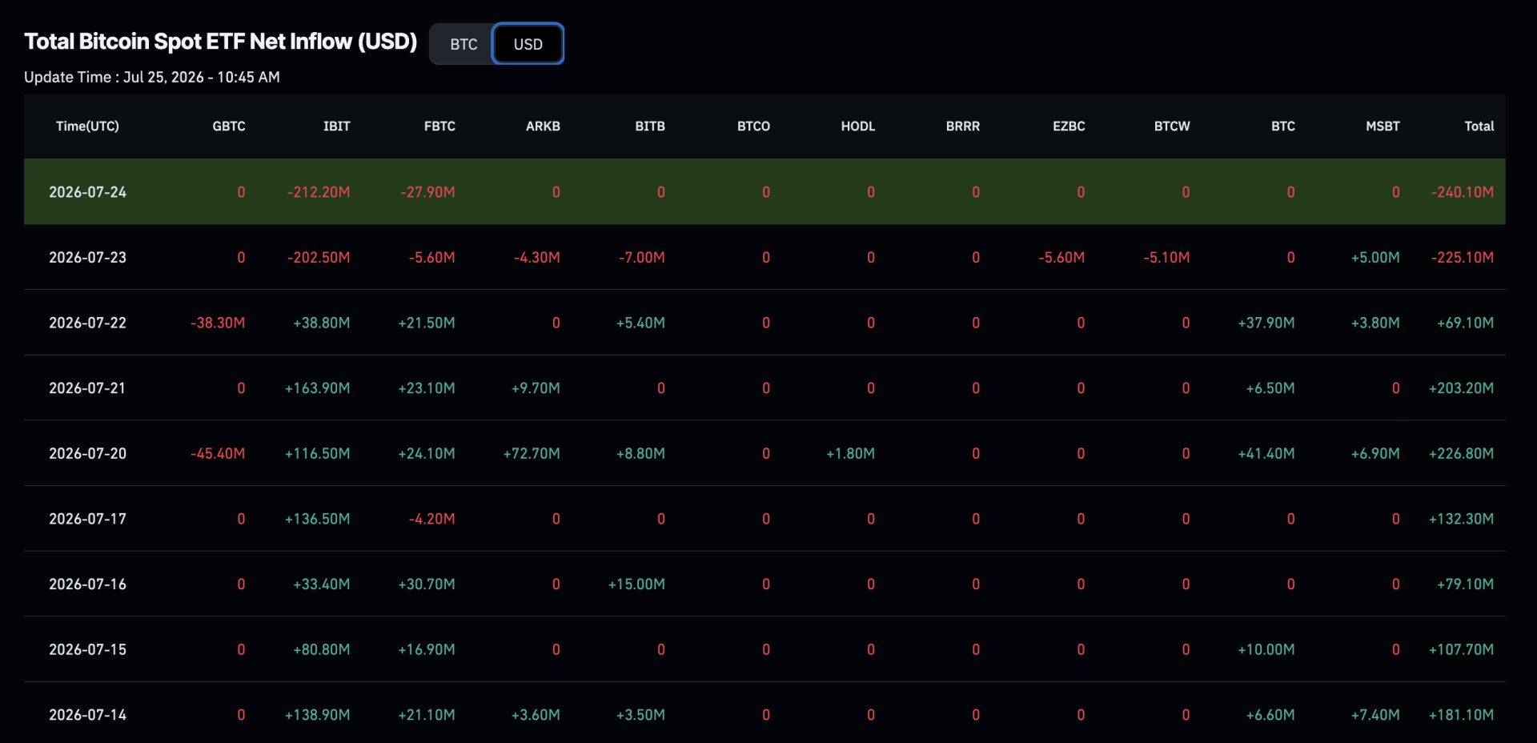
Task: Select the USD unit toggle
Action: (x=528, y=44)
